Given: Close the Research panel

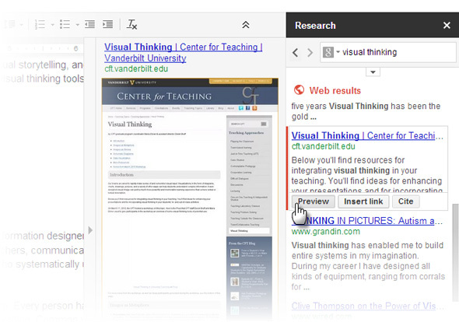Looking at the screenshot, I should 447,26.
